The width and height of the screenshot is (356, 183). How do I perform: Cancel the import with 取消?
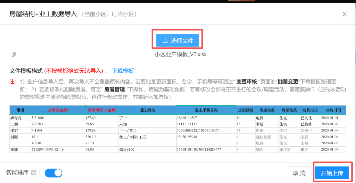click(299, 173)
